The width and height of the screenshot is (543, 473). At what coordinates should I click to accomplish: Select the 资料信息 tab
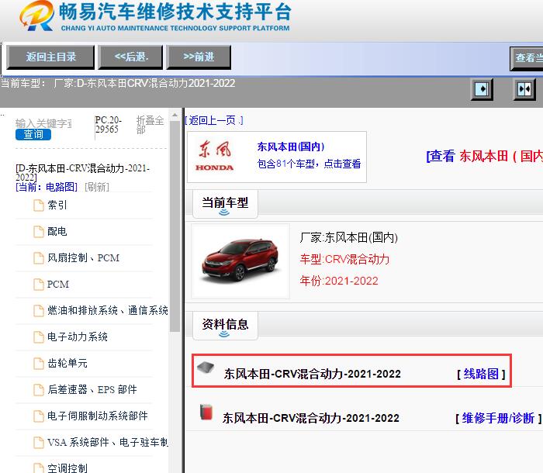point(225,326)
